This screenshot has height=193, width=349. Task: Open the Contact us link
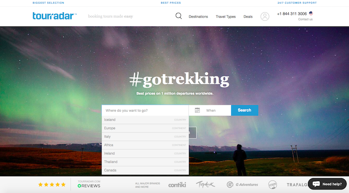click(x=305, y=19)
